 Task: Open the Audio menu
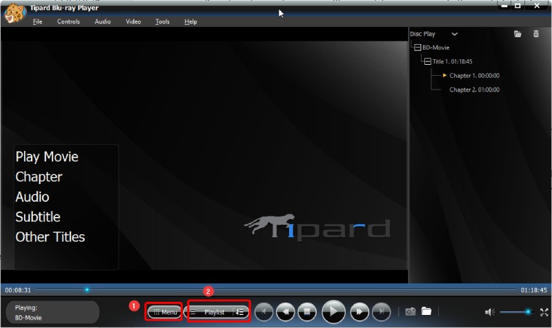[x=102, y=21]
